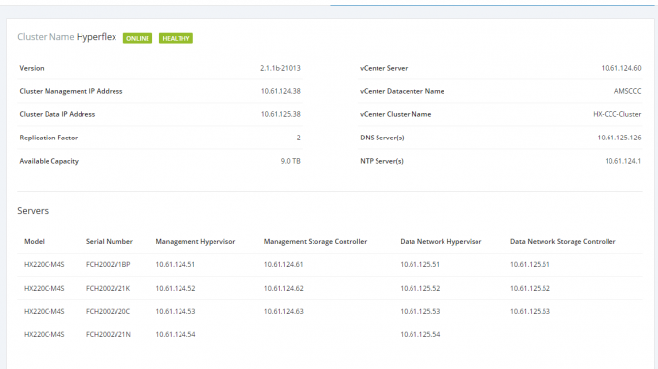The width and height of the screenshot is (658, 369).
Task: Select data storage controller IP 10.61.125.62
Action: point(530,289)
